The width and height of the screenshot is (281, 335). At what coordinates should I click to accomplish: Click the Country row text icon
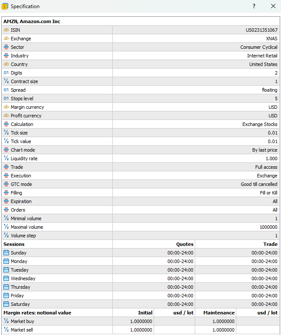pos(6,64)
